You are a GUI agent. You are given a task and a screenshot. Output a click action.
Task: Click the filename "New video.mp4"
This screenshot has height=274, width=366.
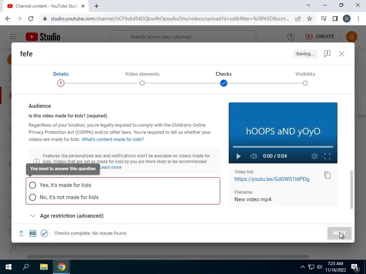tap(253, 199)
